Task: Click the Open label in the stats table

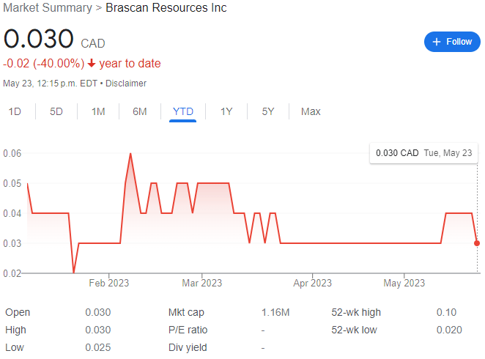Action: [x=18, y=312]
